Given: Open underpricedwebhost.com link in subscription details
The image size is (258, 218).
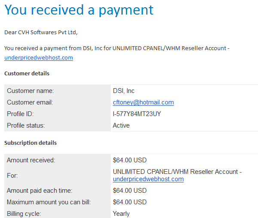Looking at the screenshot, I should (x=148, y=179).
